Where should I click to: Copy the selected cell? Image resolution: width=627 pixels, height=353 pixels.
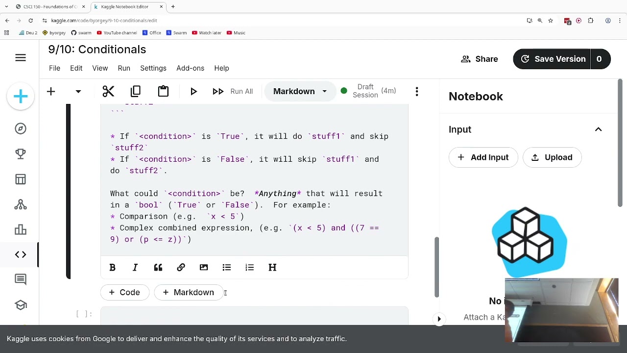tap(136, 91)
